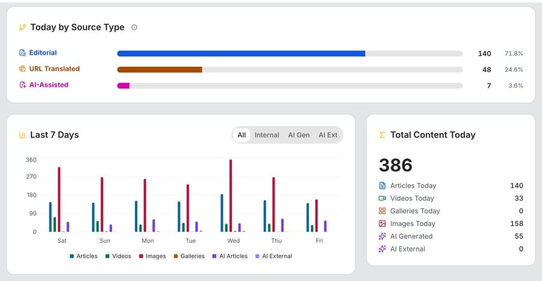542x281 pixels.
Task: Click the blue Editorial progress bar
Action: click(241, 54)
